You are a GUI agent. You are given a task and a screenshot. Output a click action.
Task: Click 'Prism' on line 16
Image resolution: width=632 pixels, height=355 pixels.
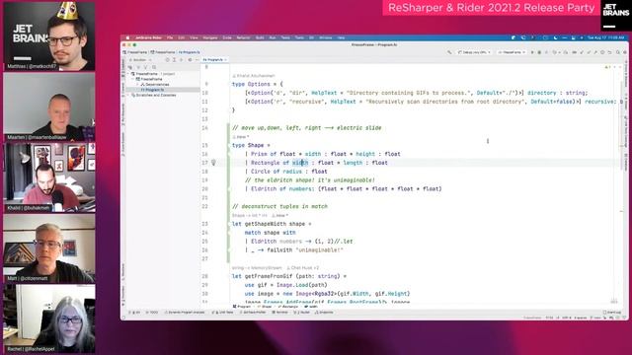259,154
